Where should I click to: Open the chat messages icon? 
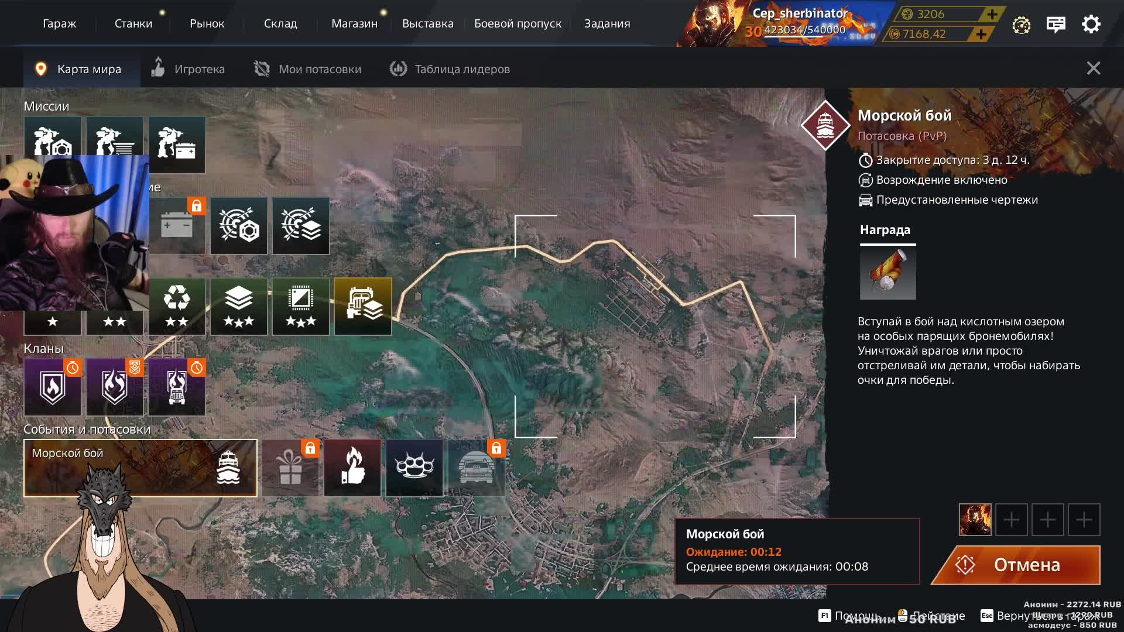coord(1056,25)
